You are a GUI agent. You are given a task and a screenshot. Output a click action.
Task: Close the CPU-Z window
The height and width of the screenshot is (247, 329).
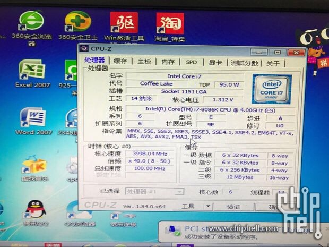[x=296, y=53]
